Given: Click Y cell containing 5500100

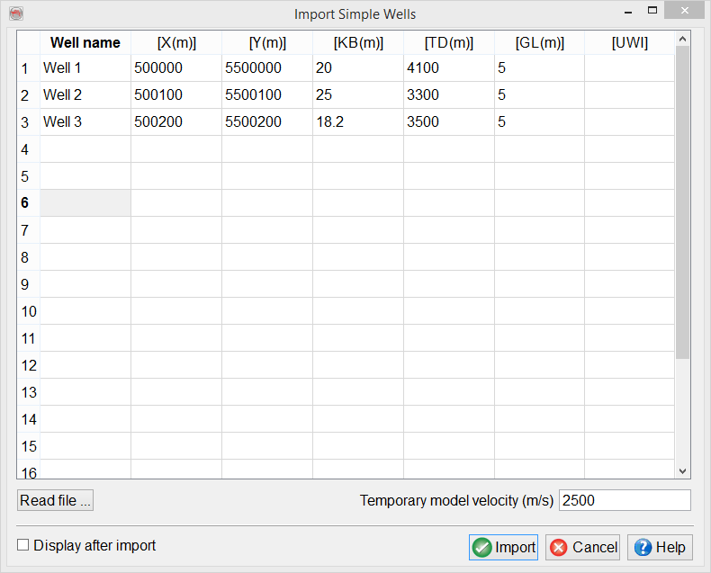Looking at the screenshot, I should click(x=267, y=94).
